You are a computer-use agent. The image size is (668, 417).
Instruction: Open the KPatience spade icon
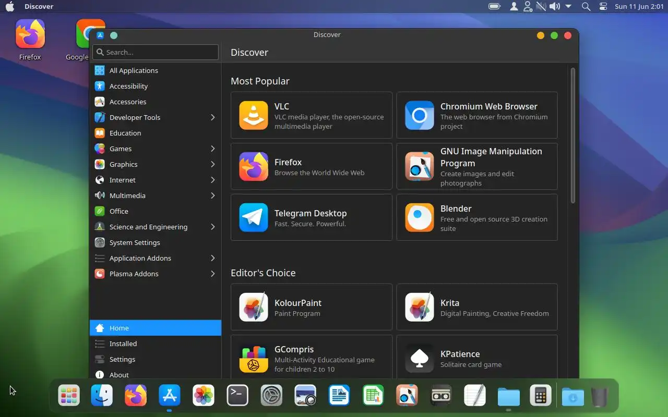pyautogui.click(x=420, y=358)
